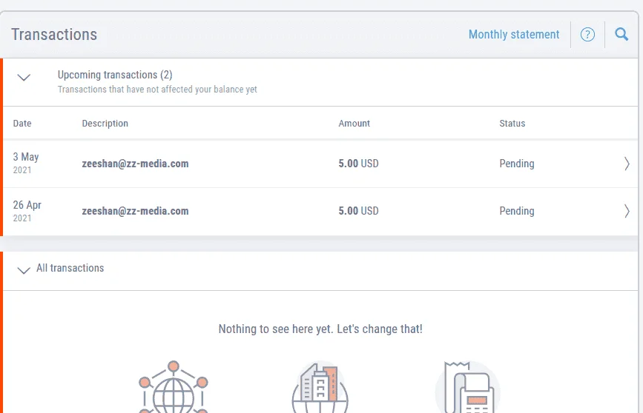Open the transactions search magnifier icon
This screenshot has height=413, width=643.
pyautogui.click(x=621, y=34)
